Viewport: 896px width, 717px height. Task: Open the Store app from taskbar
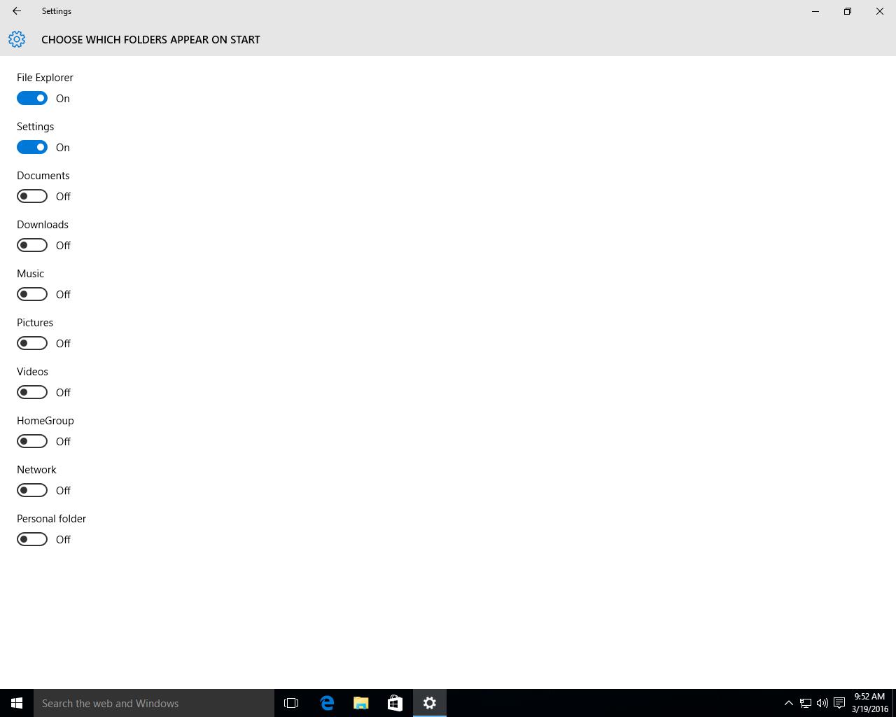click(x=395, y=703)
